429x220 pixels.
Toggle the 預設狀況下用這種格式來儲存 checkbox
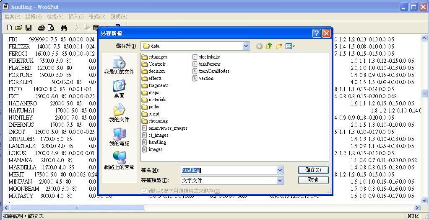(x=145, y=191)
